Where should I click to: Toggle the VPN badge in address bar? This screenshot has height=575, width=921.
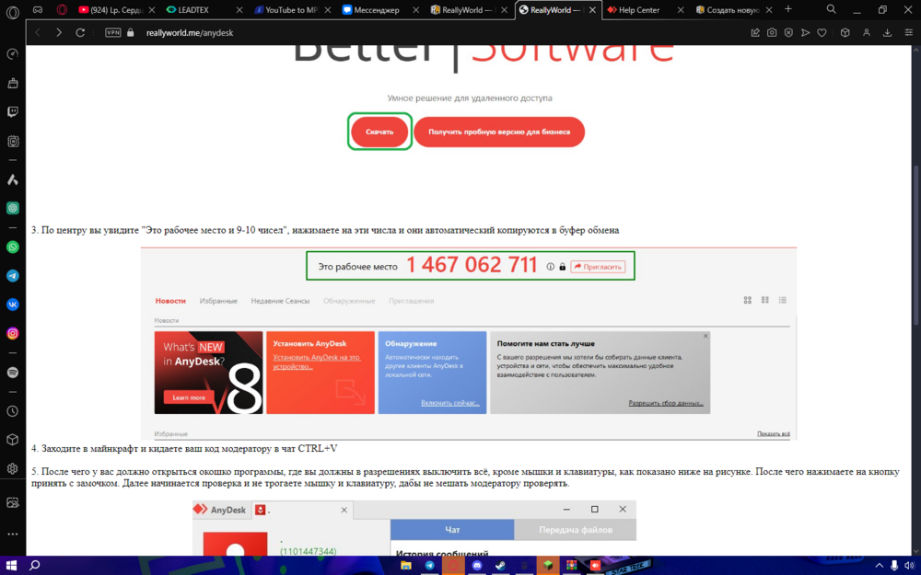112,33
